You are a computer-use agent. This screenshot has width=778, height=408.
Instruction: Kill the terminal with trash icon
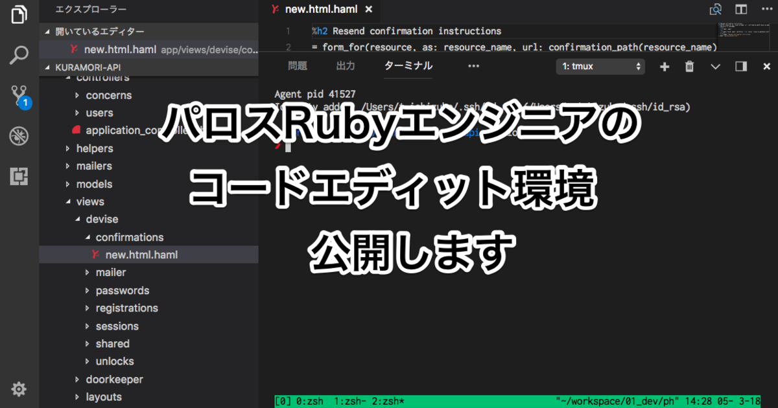click(690, 66)
